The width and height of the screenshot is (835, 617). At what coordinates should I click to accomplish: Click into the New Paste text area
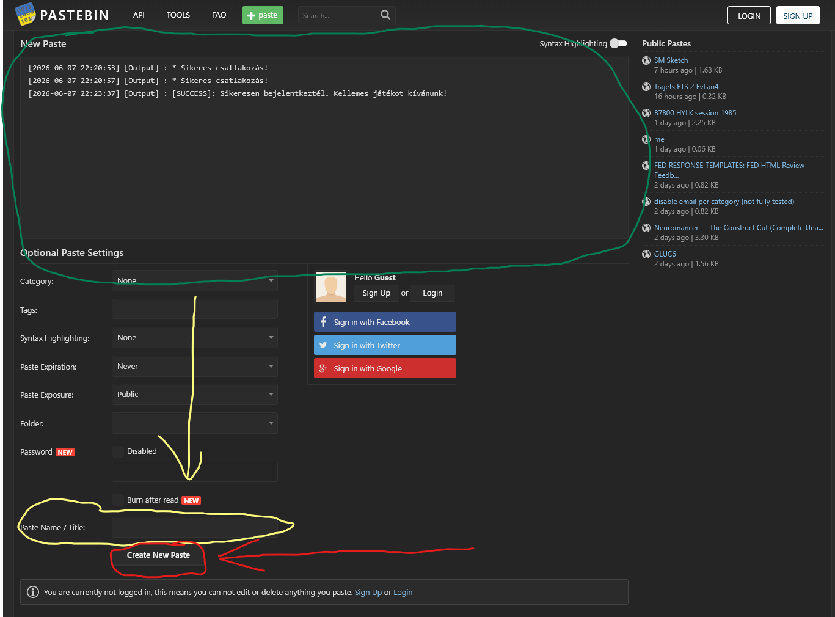[x=324, y=147]
